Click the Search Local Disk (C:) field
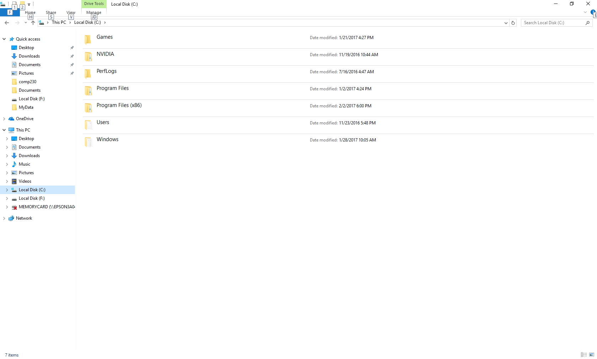The image size is (597, 359). 553,23
